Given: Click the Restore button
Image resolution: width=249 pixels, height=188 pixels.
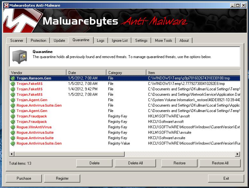Looking at the screenshot, I should (x=179, y=163).
